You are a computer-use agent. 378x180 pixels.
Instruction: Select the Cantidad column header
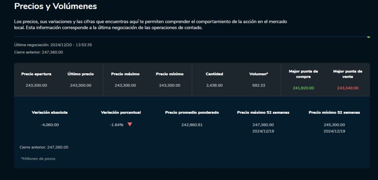214,74
